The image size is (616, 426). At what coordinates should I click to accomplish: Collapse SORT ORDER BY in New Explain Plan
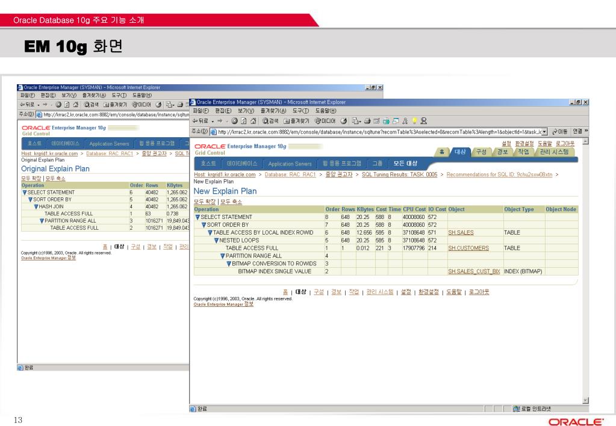coord(204,225)
